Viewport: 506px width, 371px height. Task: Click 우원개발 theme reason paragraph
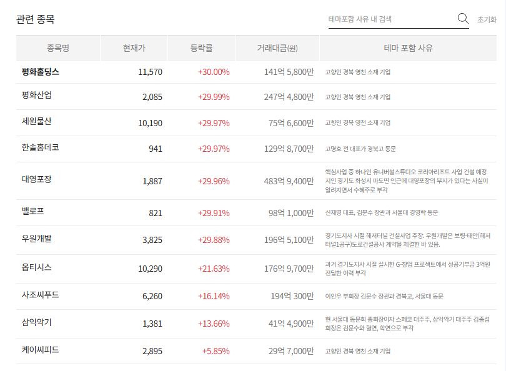tap(407, 240)
